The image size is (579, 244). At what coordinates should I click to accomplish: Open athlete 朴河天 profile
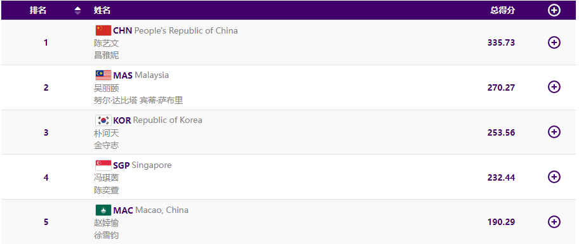[x=107, y=133]
